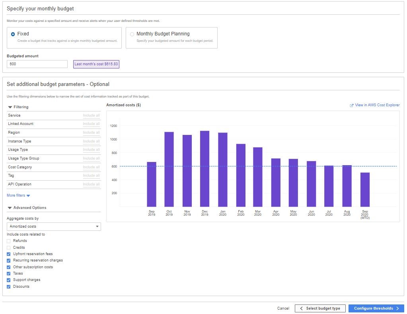Click the Dec 2019 bar in chart
Screen dimensions: 407x314
point(204,169)
